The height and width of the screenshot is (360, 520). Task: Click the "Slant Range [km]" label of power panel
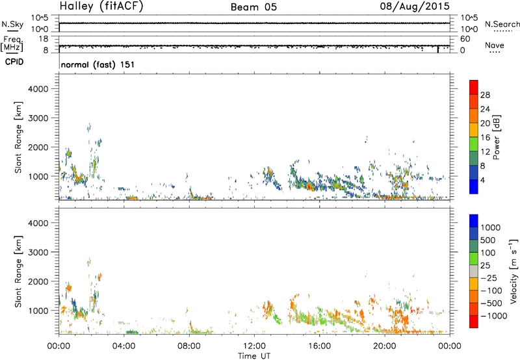pyautogui.click(x=18, y=137)
